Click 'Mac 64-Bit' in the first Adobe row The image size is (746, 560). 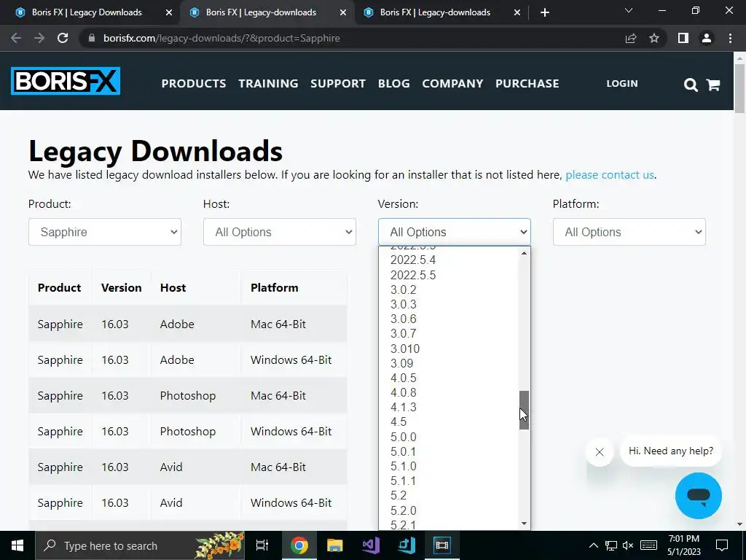click(278, 324)
